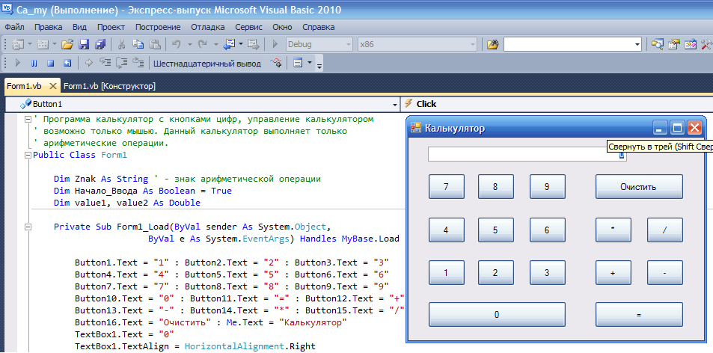This screenshot has height=353, width=713.
Task: Click the = button in the calculator
Action: (639, 314)
